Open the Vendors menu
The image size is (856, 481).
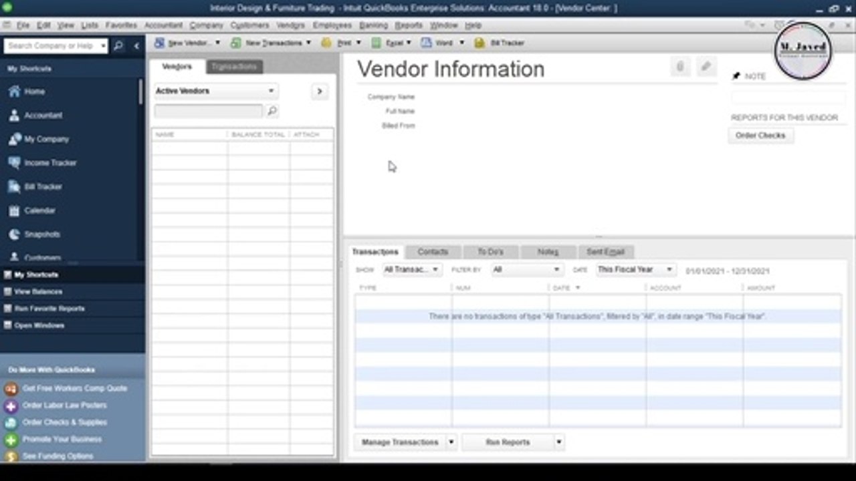coord(290,25)
